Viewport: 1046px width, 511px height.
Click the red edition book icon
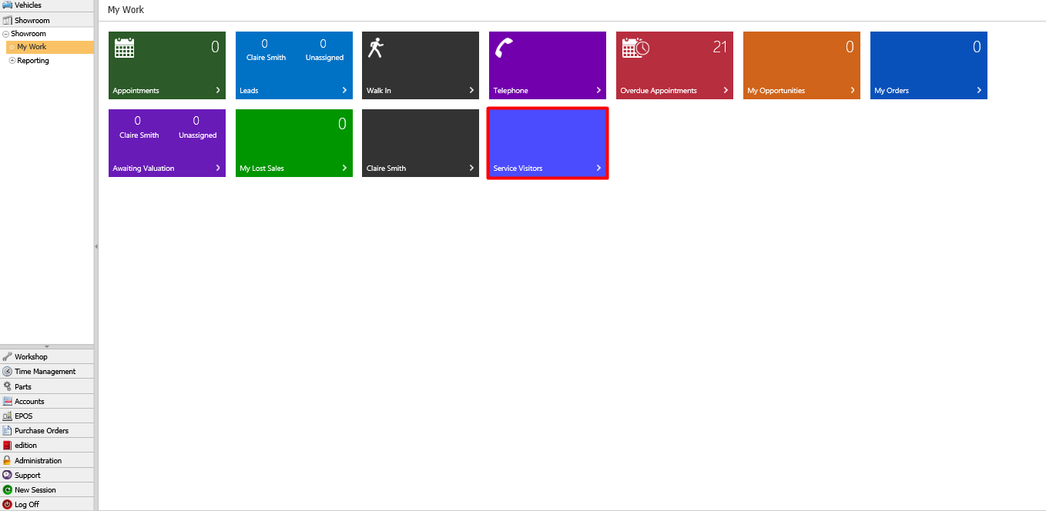click(7, 445)
